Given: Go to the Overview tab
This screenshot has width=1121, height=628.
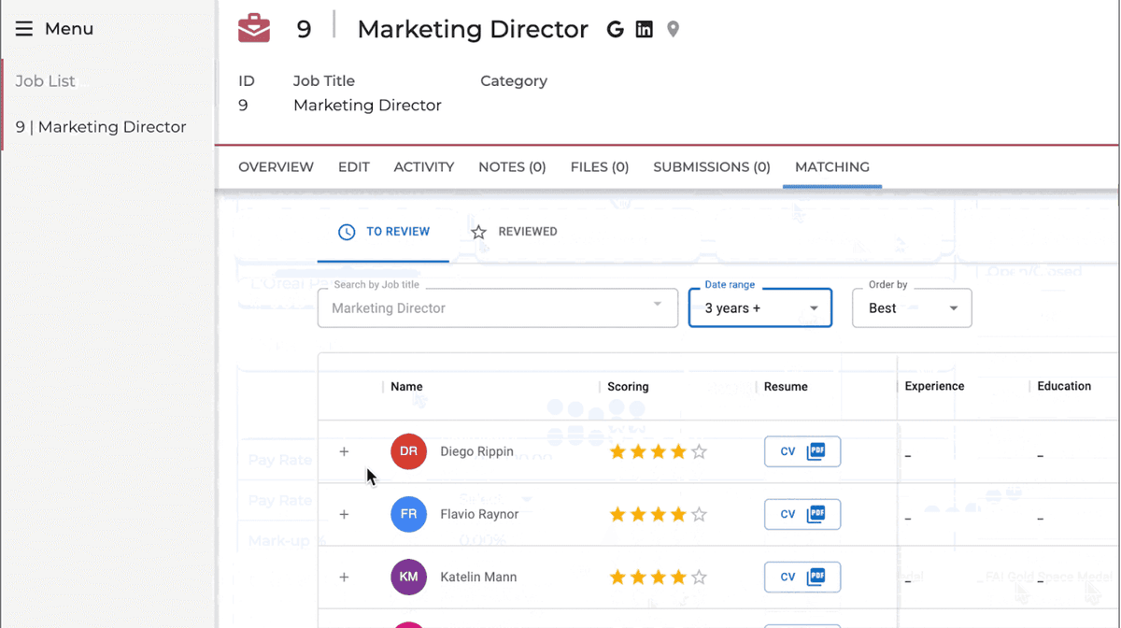Looking at the screenshot, I should (x=276, y=167).
